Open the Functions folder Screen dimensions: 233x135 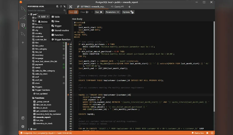38,98
